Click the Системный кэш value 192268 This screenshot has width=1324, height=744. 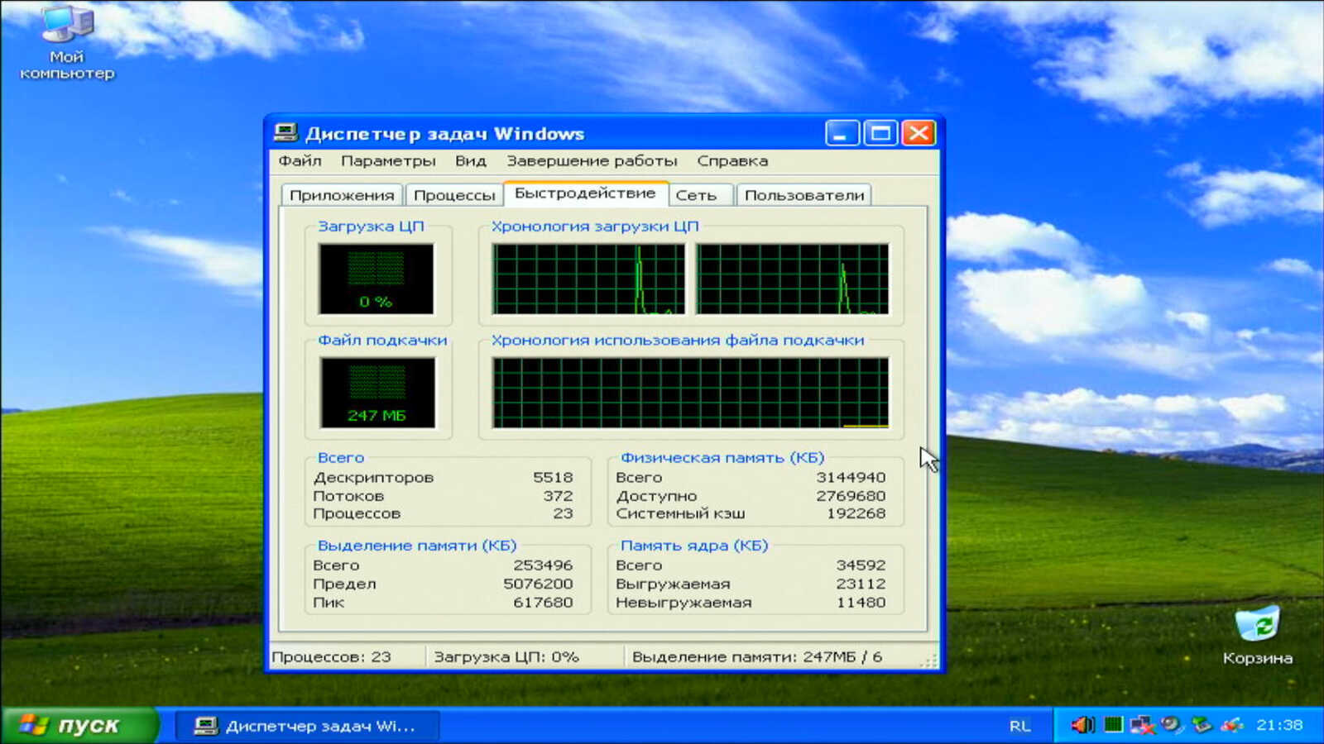coord(856,513)
